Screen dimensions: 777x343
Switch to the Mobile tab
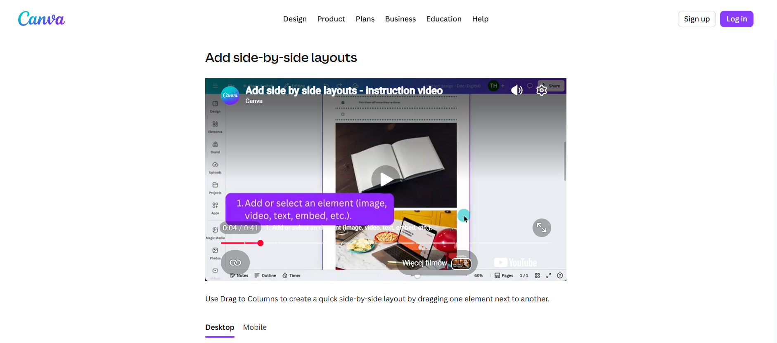[255, 327]
